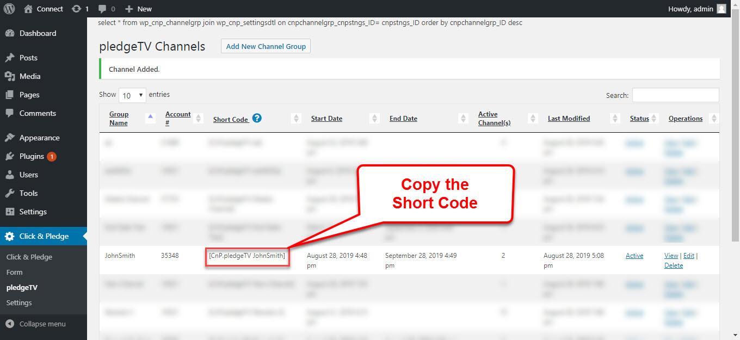Sort by End Date column header
Image resolution: width=740 pixels, height=340 pixels.
pyautogui.click(x=403, y=119)
